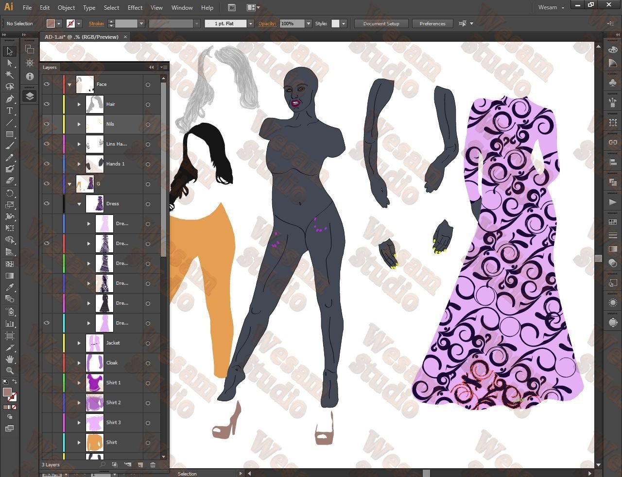The image size is (622, 477).
Task: Select the Rectangle tool
Action: 9,134
